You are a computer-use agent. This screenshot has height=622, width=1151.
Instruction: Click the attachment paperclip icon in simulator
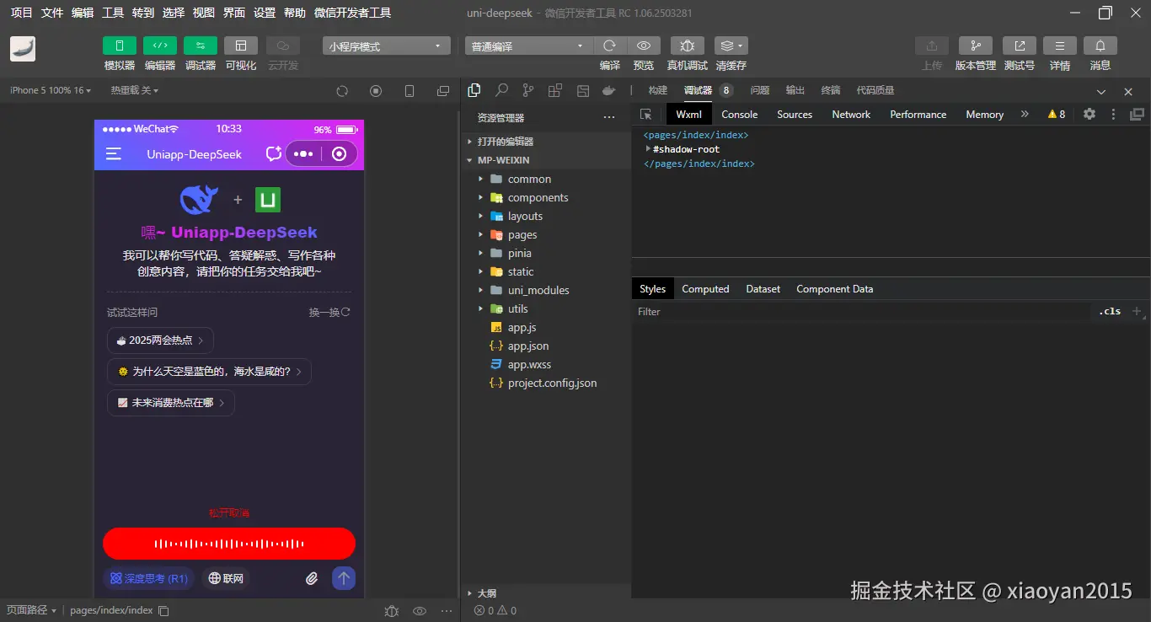click(x=312, y=579)
